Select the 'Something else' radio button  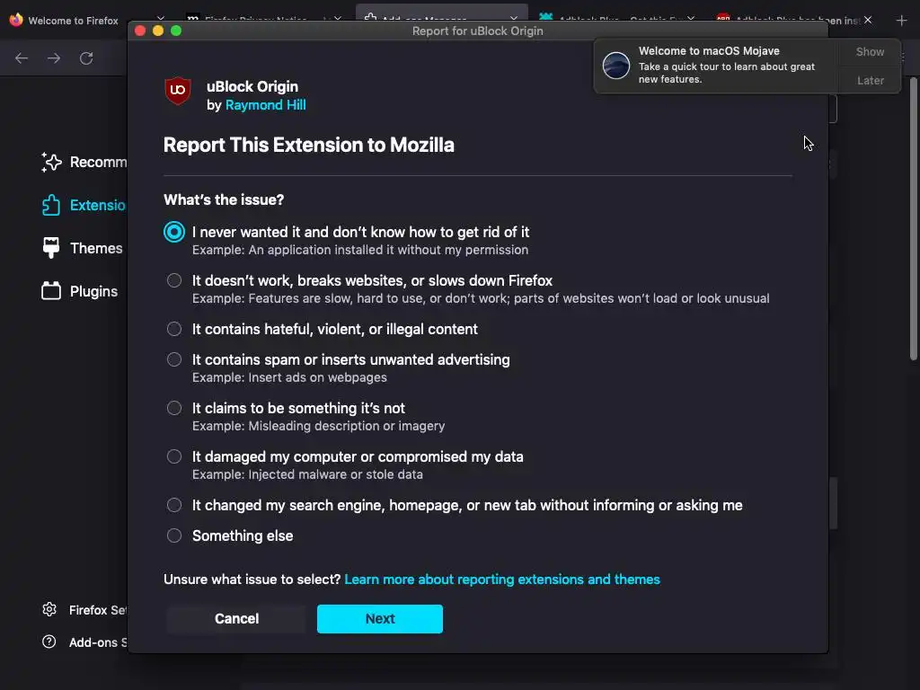coord(173,535)
